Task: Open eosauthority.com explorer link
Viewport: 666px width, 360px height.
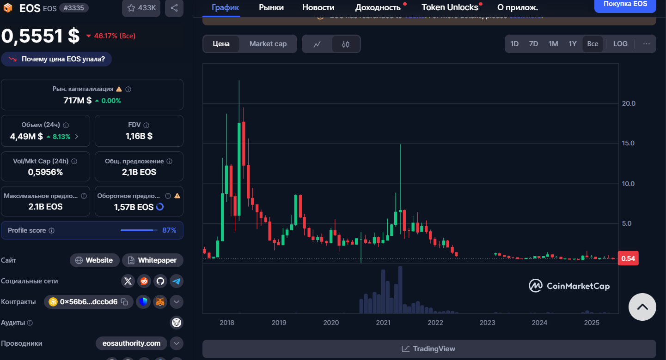Action: [x=131, y=343]
